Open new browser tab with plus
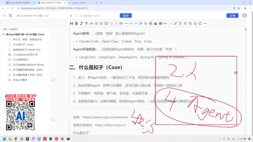This screenshot has height=142, width=253. tap(101, 3)
